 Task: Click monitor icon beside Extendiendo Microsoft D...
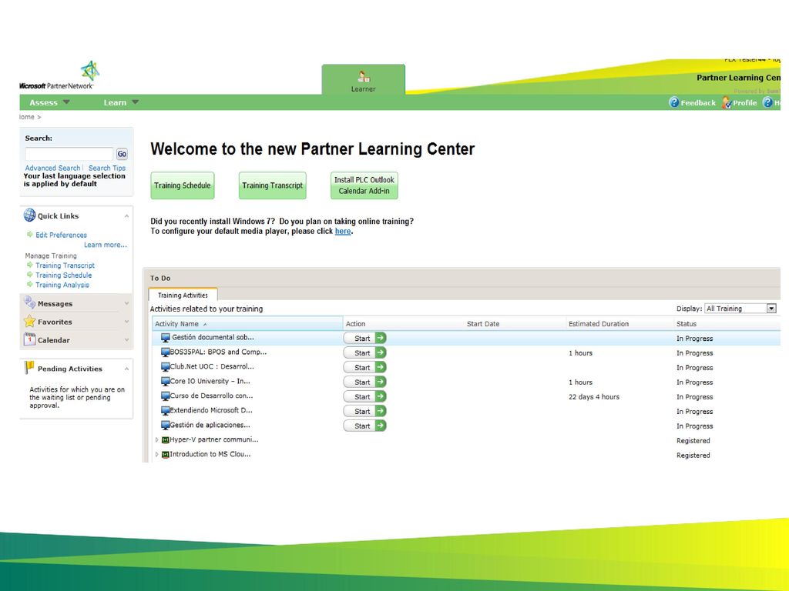coord(166,411)
